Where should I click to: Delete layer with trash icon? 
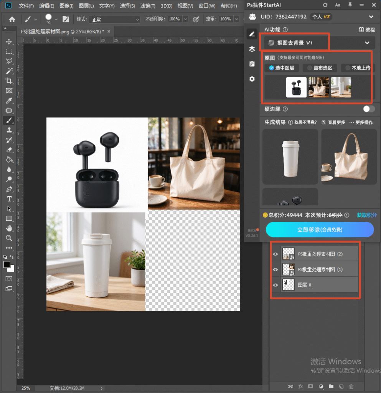coord(351,386)
